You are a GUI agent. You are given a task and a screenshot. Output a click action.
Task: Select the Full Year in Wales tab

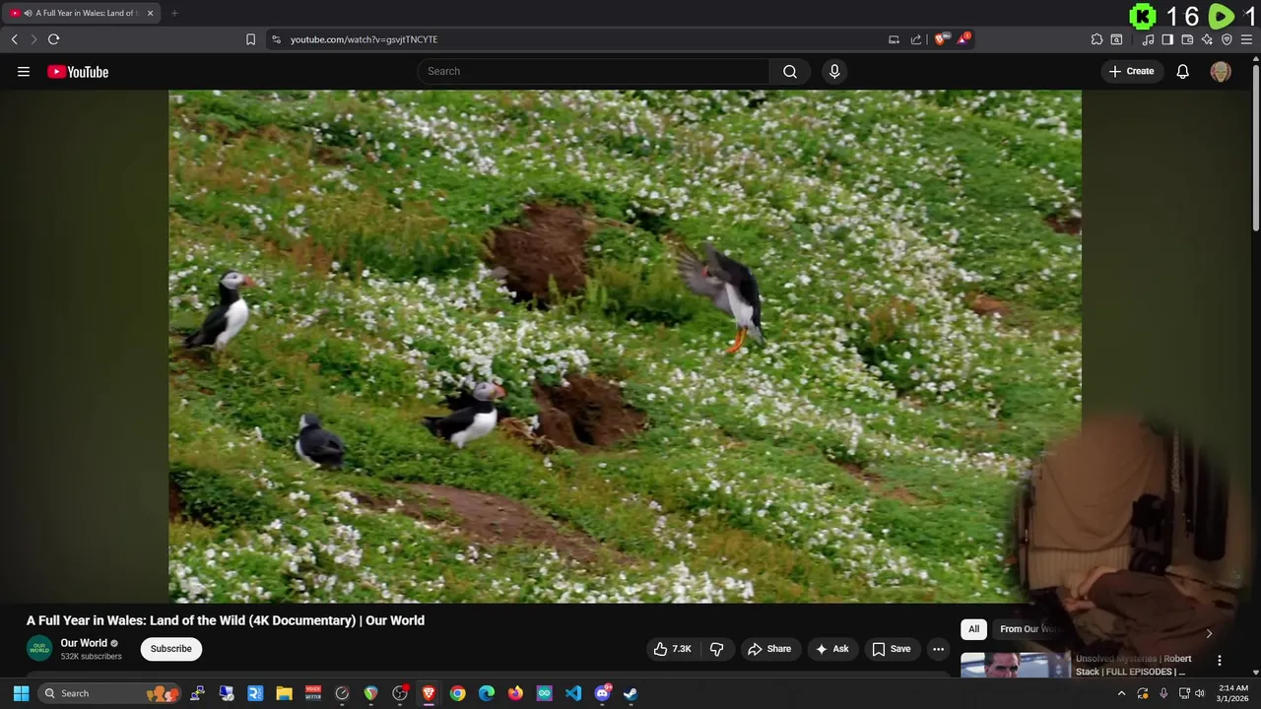(x=81, y=13)
